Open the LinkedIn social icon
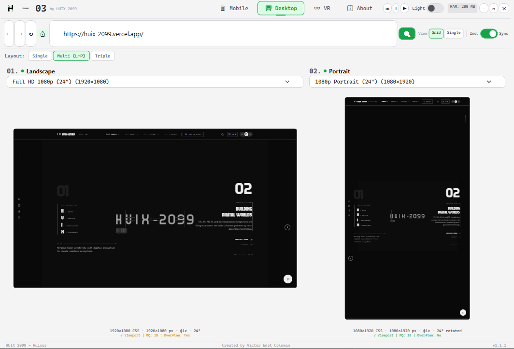514x349 pixels. (x=387, y=8)
